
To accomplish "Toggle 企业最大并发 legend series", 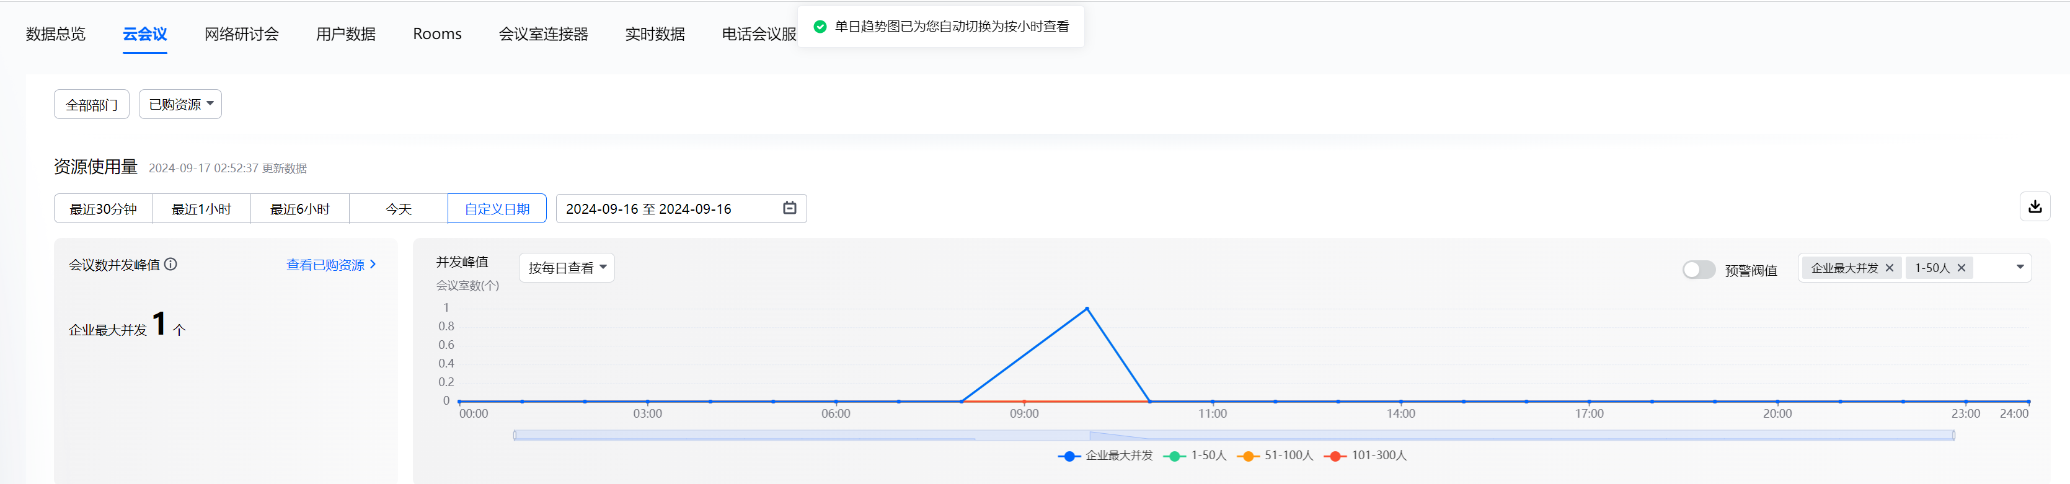I will 1105,455.
